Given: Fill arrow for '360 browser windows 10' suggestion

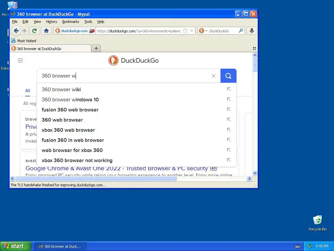Looking at the screenshot, I should 229,99.
